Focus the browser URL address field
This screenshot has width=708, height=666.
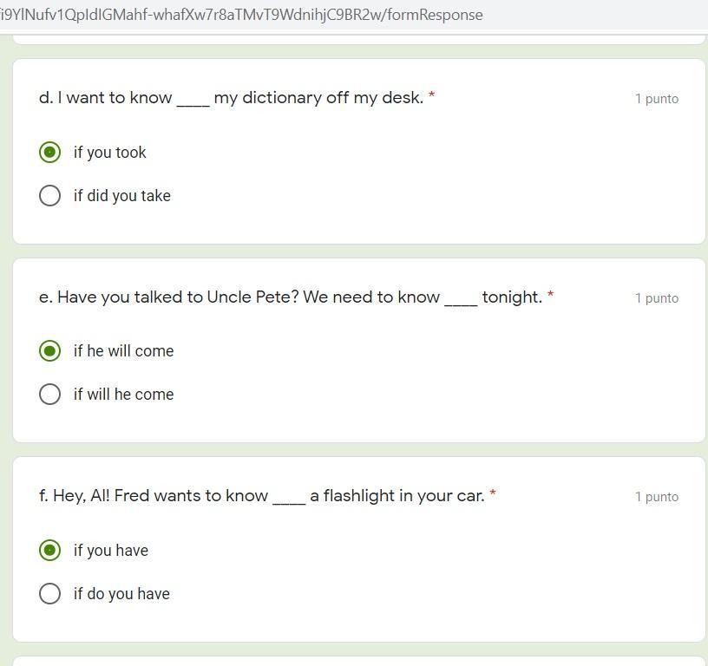tap(241, 15)
